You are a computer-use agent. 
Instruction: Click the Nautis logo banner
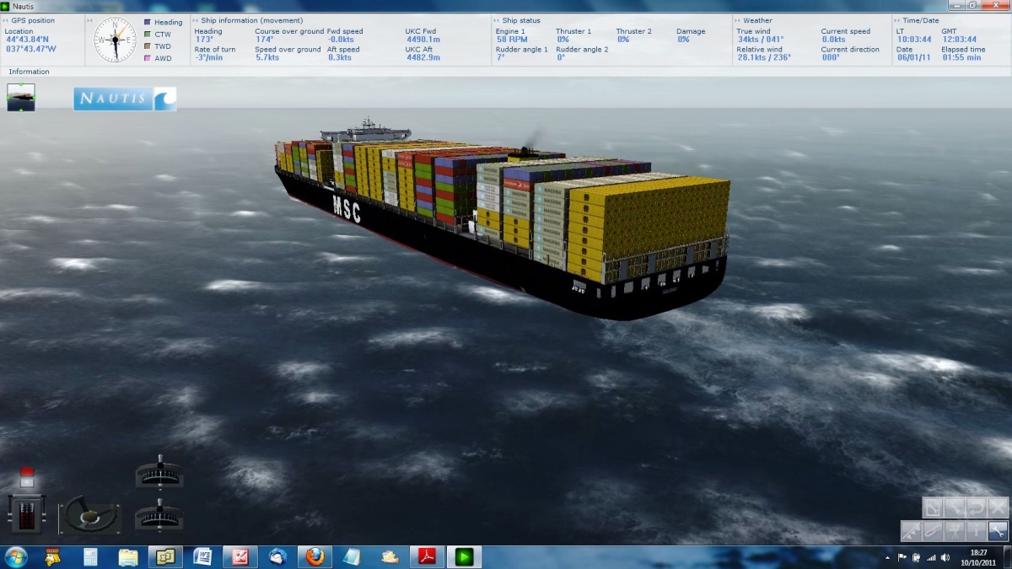click(125, 99)
